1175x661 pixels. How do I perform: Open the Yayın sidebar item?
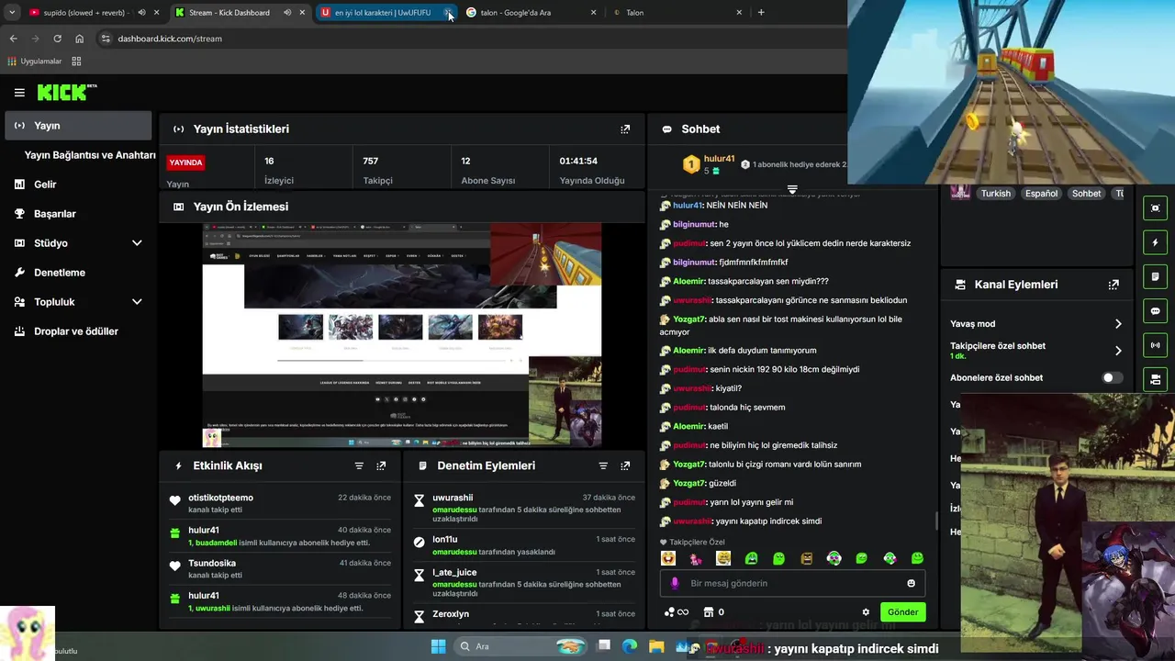tap(78, 126)
